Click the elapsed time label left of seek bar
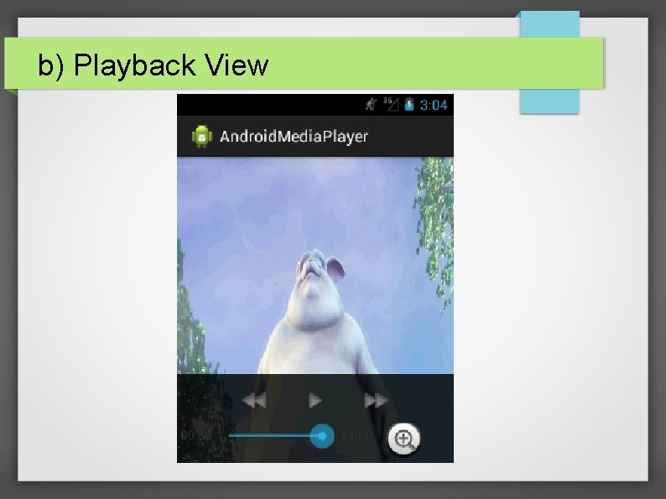This screenshot has height=499, width=666. [x=195, y=436]
